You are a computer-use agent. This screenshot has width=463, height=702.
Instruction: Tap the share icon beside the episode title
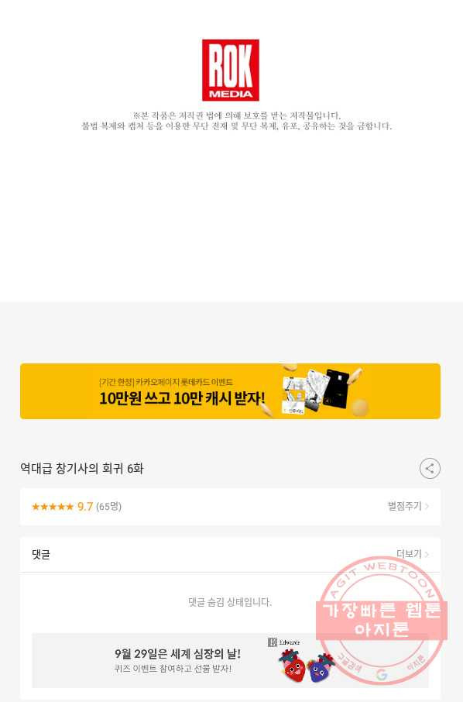tap(430, 468)
